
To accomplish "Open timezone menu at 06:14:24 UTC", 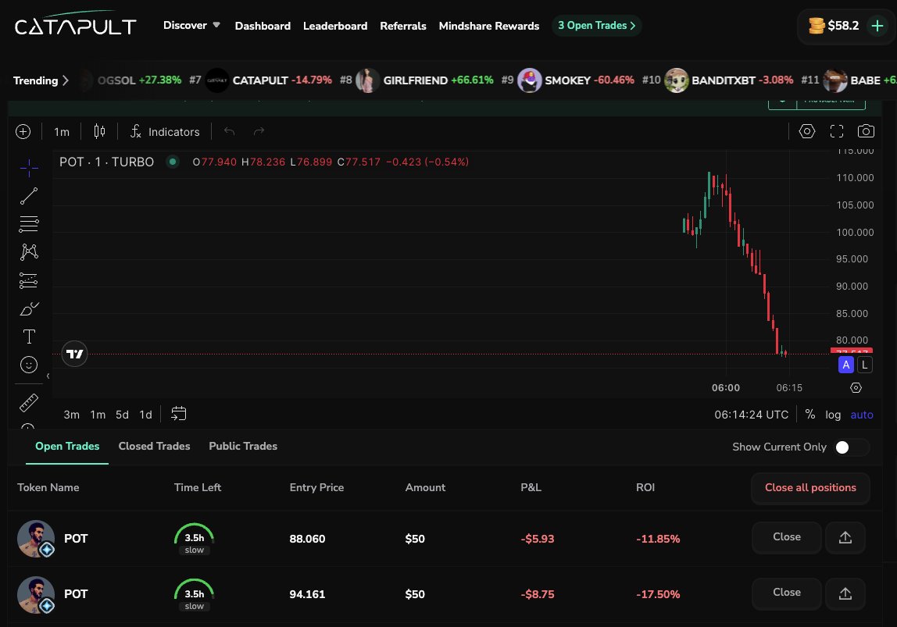I will pos(751,415).
